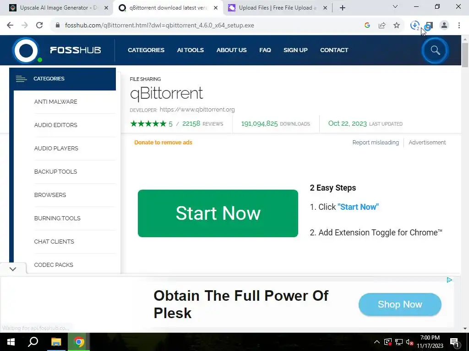Open the FossHub search magnifier

[435, 50]
